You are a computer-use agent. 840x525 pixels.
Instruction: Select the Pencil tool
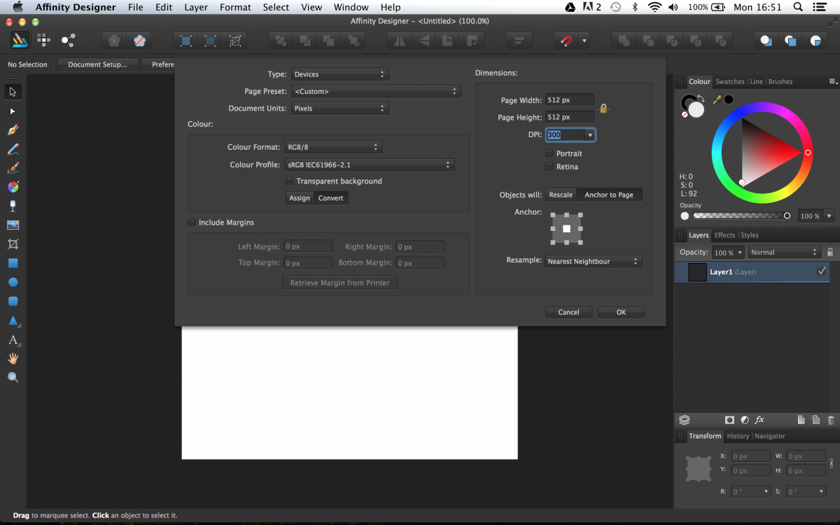coord(13,149)
